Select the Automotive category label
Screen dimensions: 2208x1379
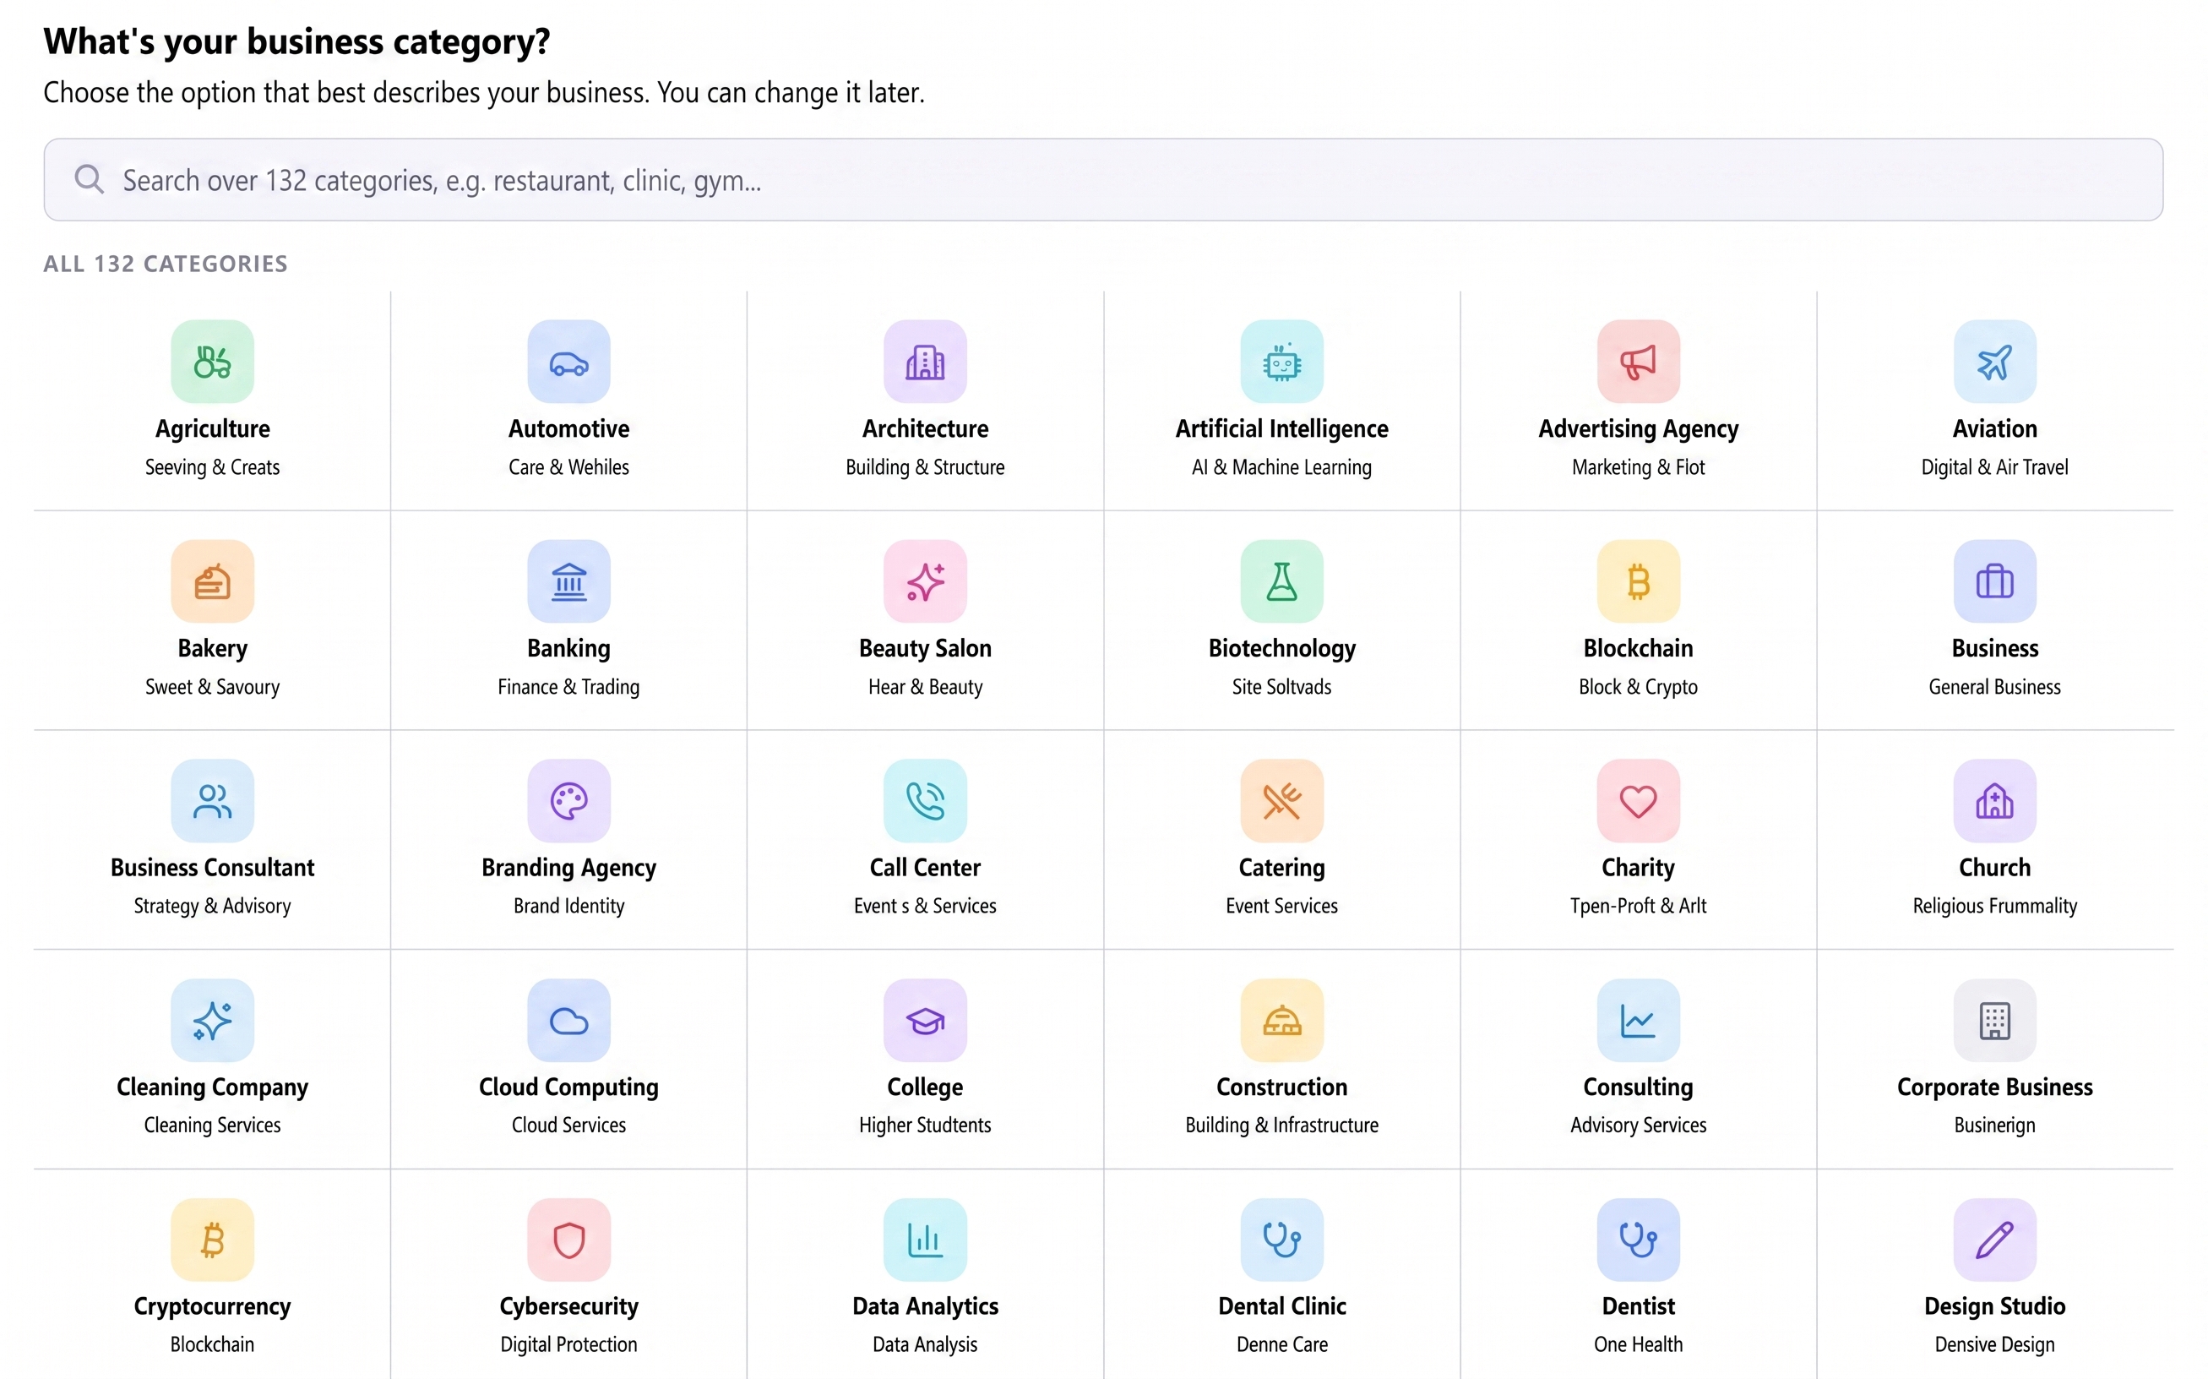pos(568,428)
